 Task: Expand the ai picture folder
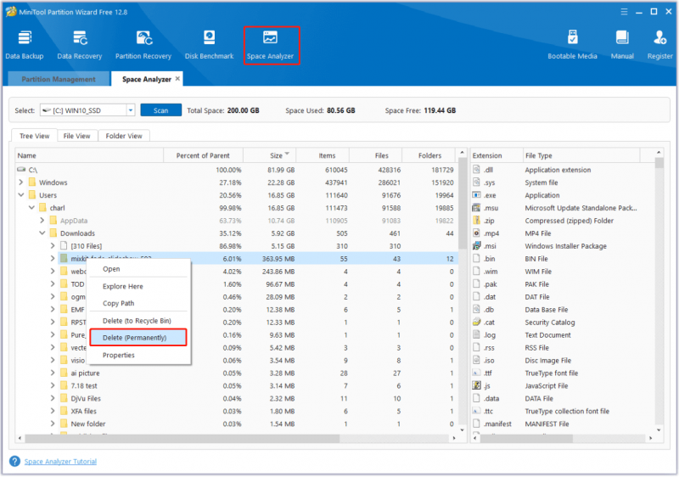(x=53, y=373)
